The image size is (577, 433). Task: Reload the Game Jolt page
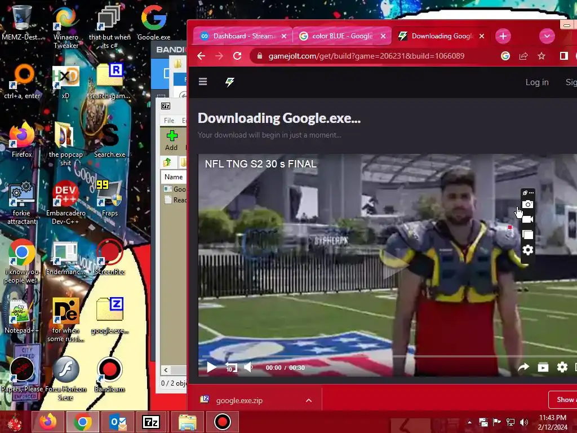pos(237,56)
